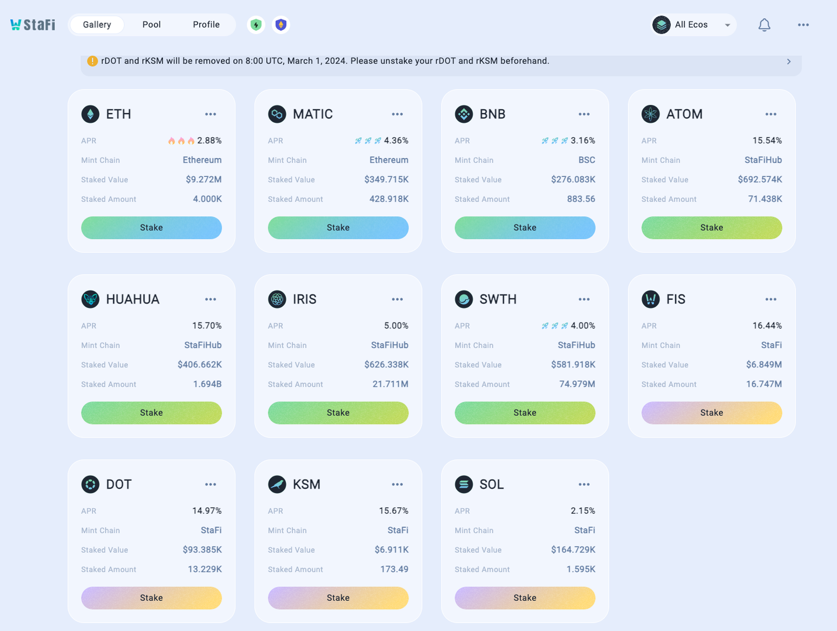The height and width of the screenshot is (631, 837).
Task: Click the rDOT and rKSM removal notice
Action: (x=325, y=61)
